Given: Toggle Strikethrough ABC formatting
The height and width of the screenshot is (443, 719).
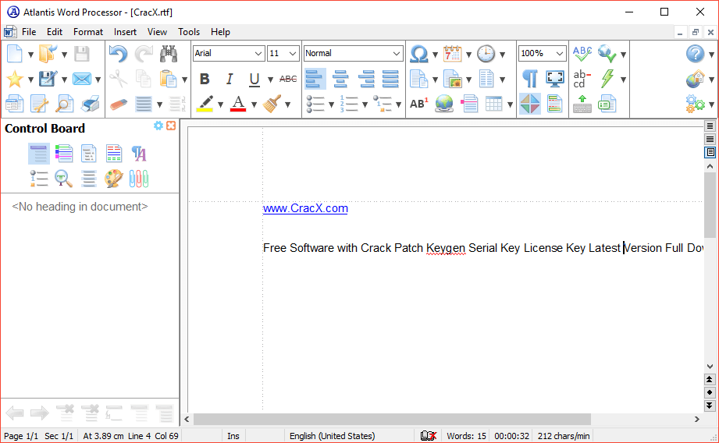Looking at the screenshot, I should 288,79.
